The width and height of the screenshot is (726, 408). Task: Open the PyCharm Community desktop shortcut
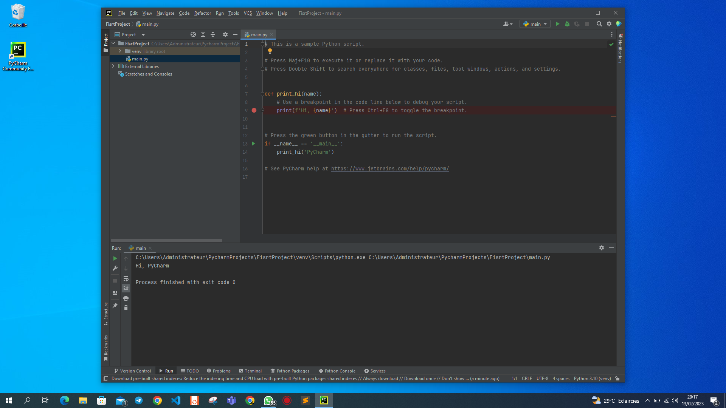pyautogui.click(x=18, y=57)
